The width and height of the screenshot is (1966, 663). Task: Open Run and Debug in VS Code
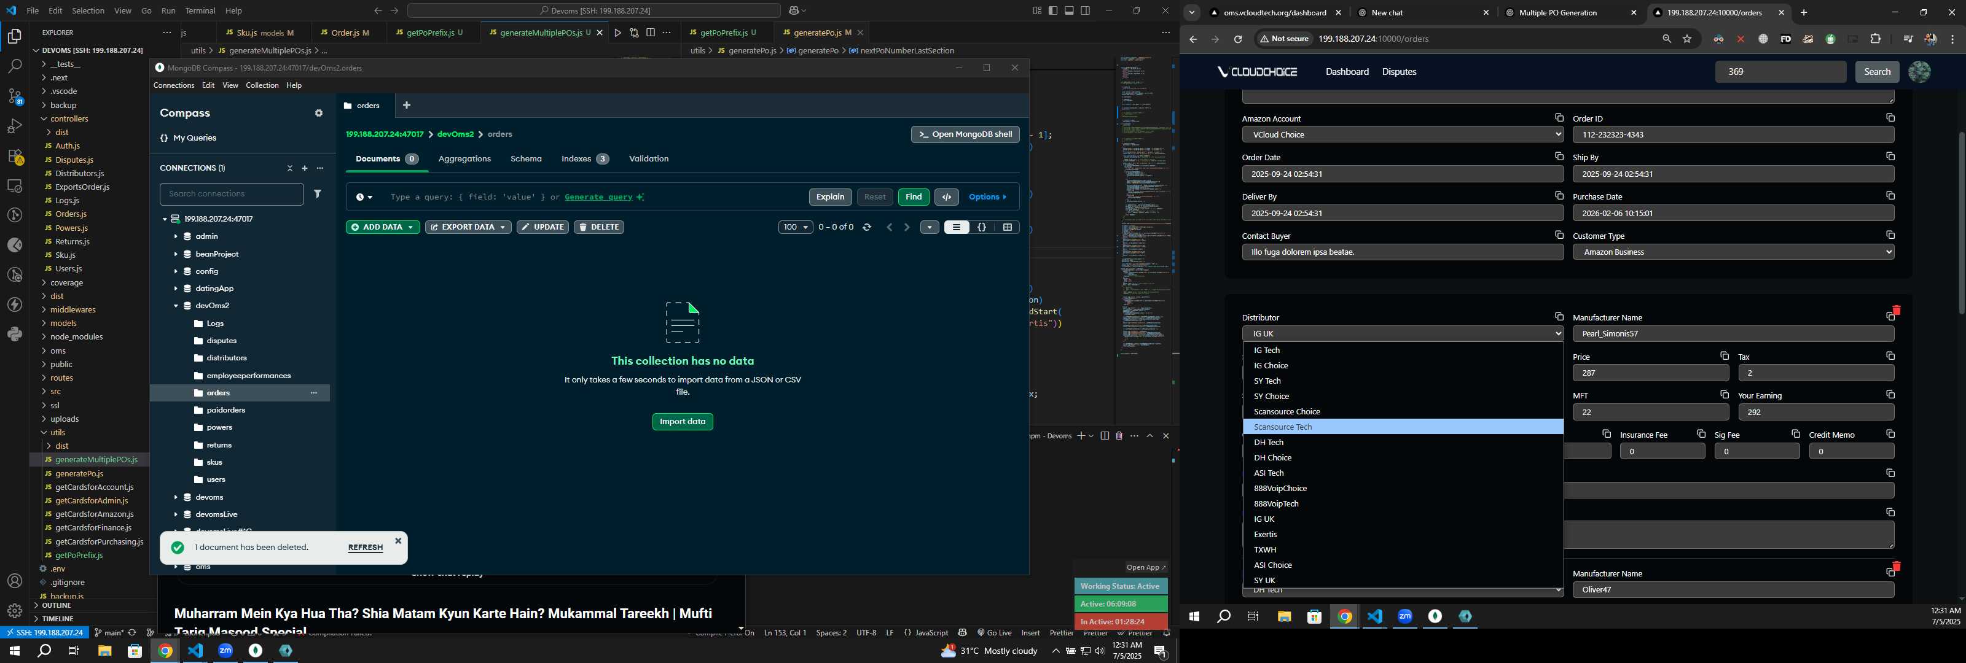15,126
